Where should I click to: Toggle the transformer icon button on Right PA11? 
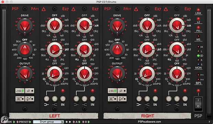point(112,99)
